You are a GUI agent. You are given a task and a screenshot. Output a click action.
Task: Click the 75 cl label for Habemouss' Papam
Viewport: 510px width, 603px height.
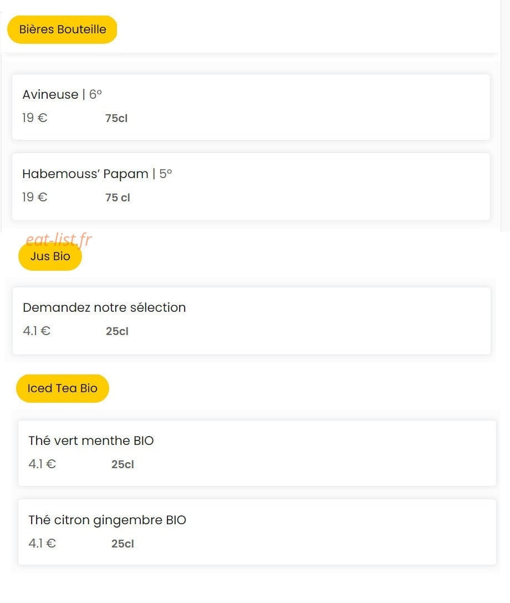pos(118,197)
